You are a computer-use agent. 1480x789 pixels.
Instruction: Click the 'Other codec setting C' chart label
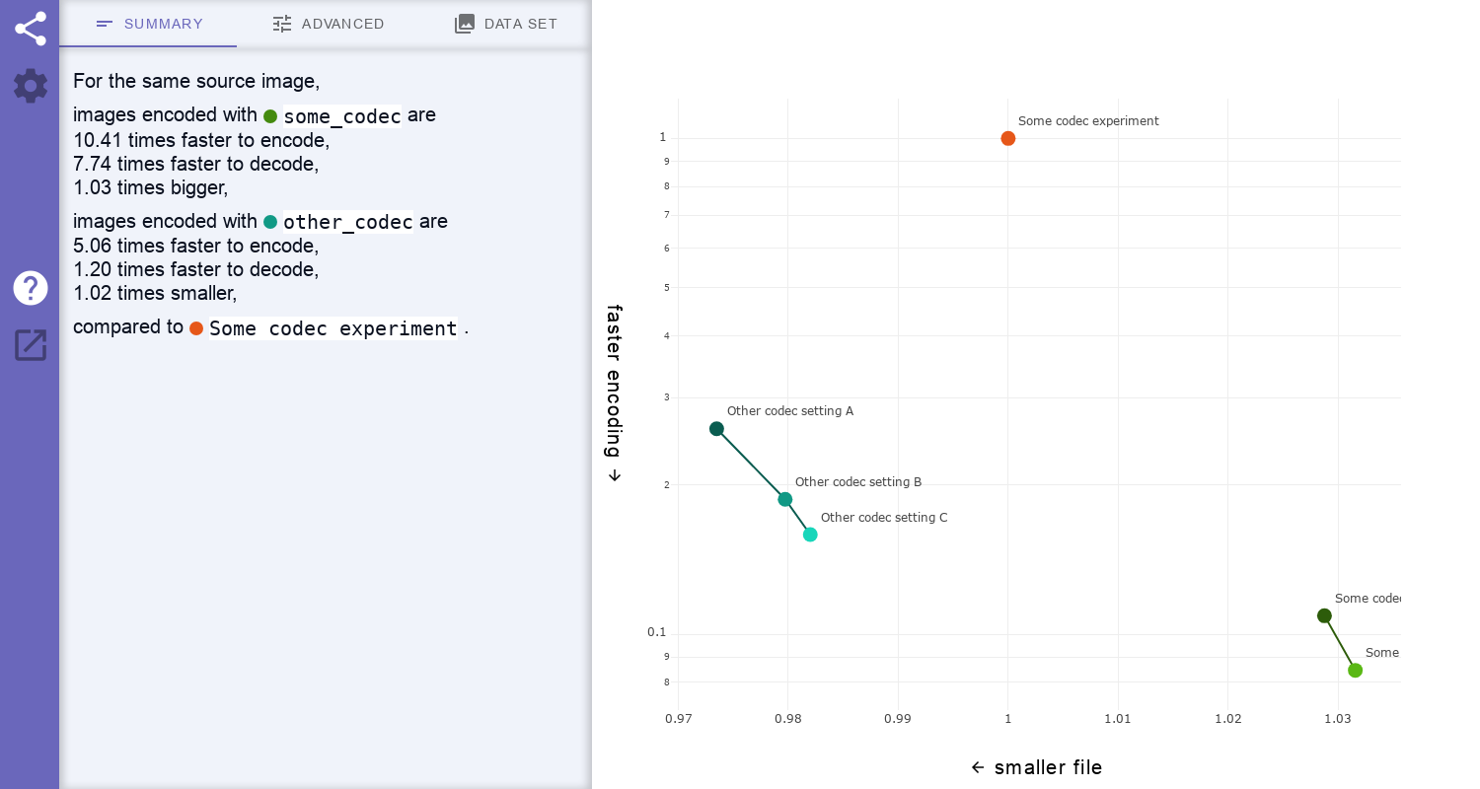pos(884,518)
